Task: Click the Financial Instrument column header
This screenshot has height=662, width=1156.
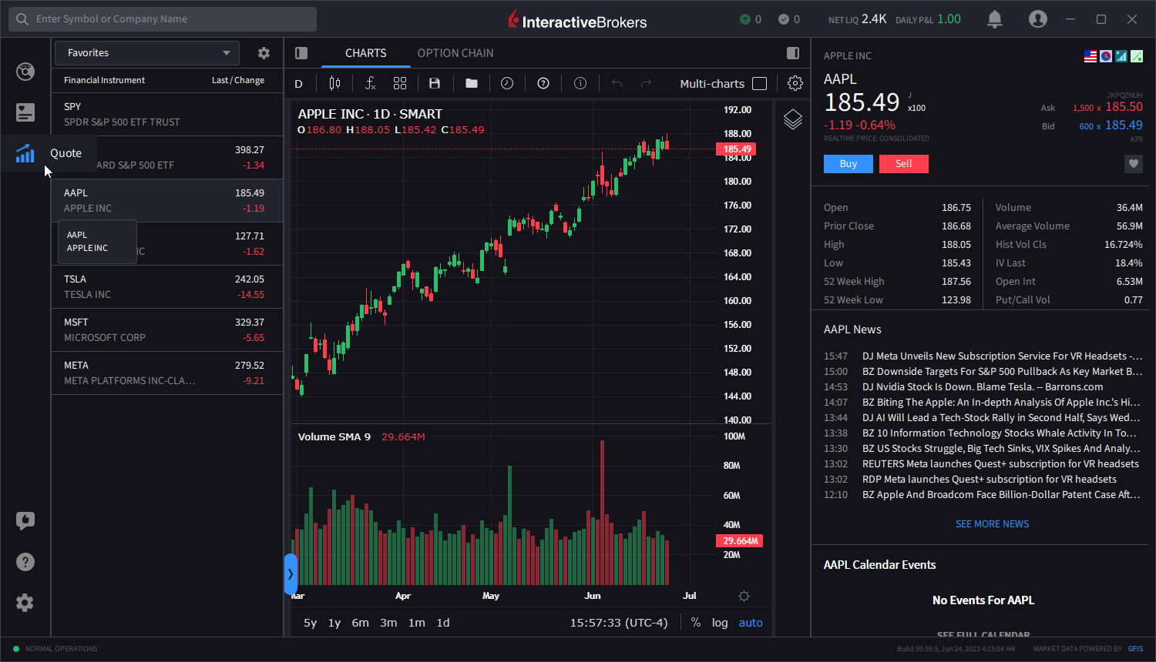Action: (104, 80)
